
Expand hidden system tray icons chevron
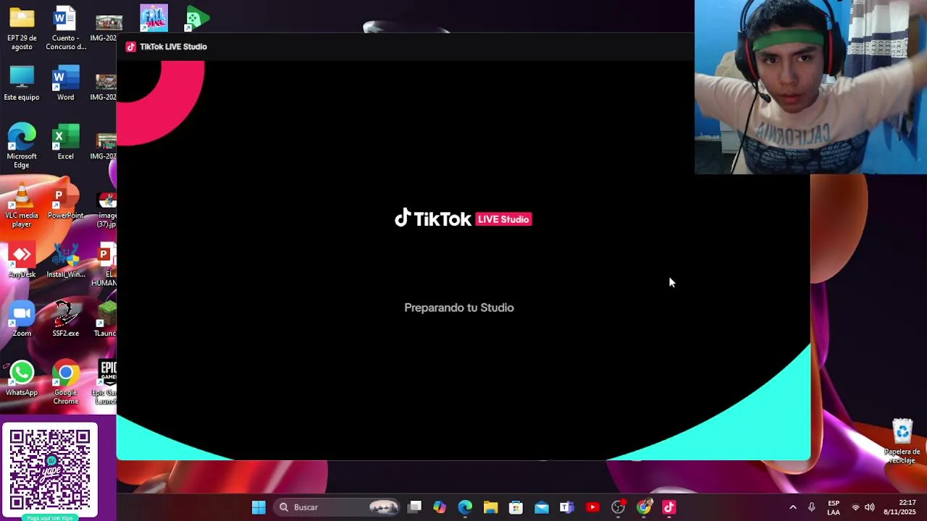(x=793, y=507)
